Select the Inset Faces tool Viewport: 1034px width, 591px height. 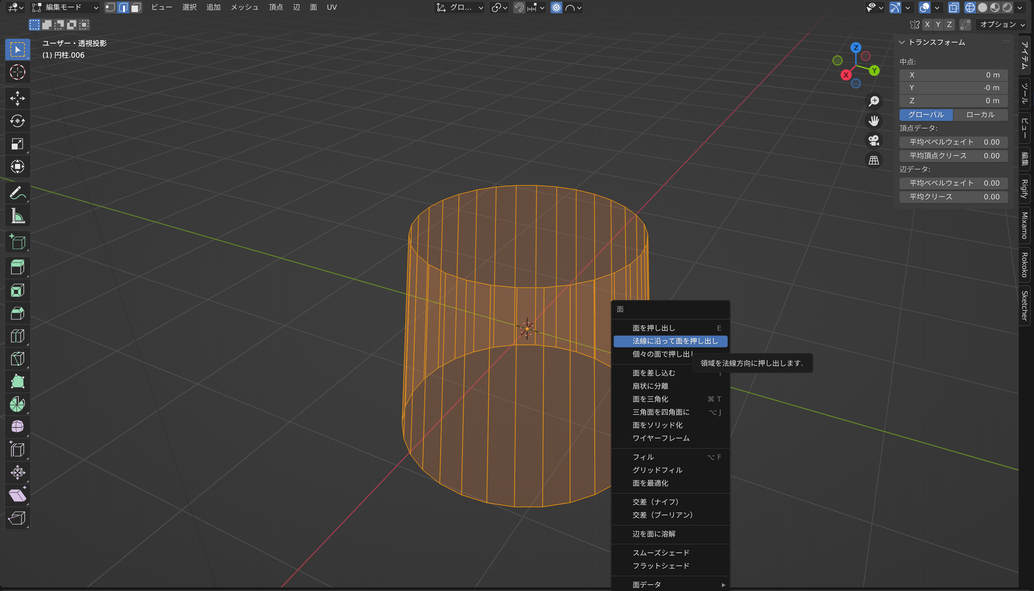pos(18,290)
